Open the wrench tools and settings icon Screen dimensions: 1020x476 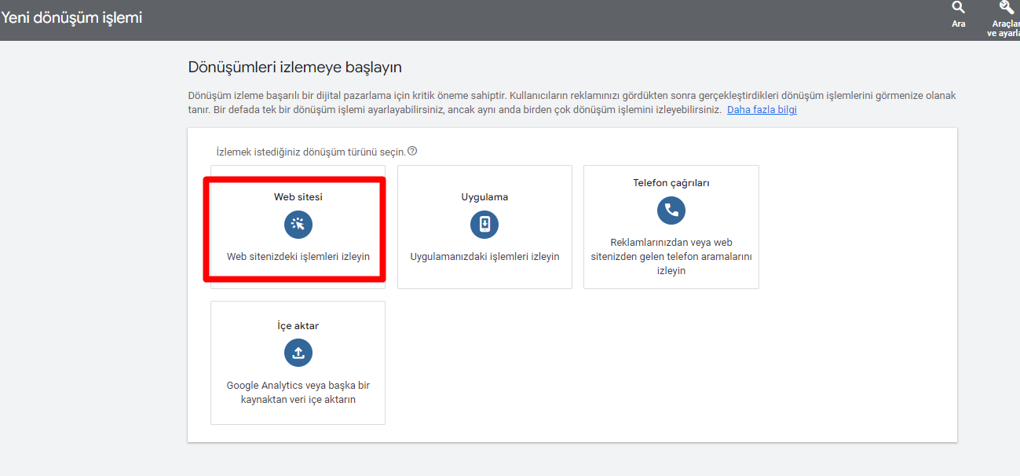pos(1007,8)
